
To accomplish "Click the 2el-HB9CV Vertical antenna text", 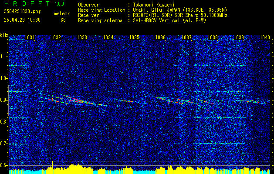I will pyautogui.click(x=169, y=20).
